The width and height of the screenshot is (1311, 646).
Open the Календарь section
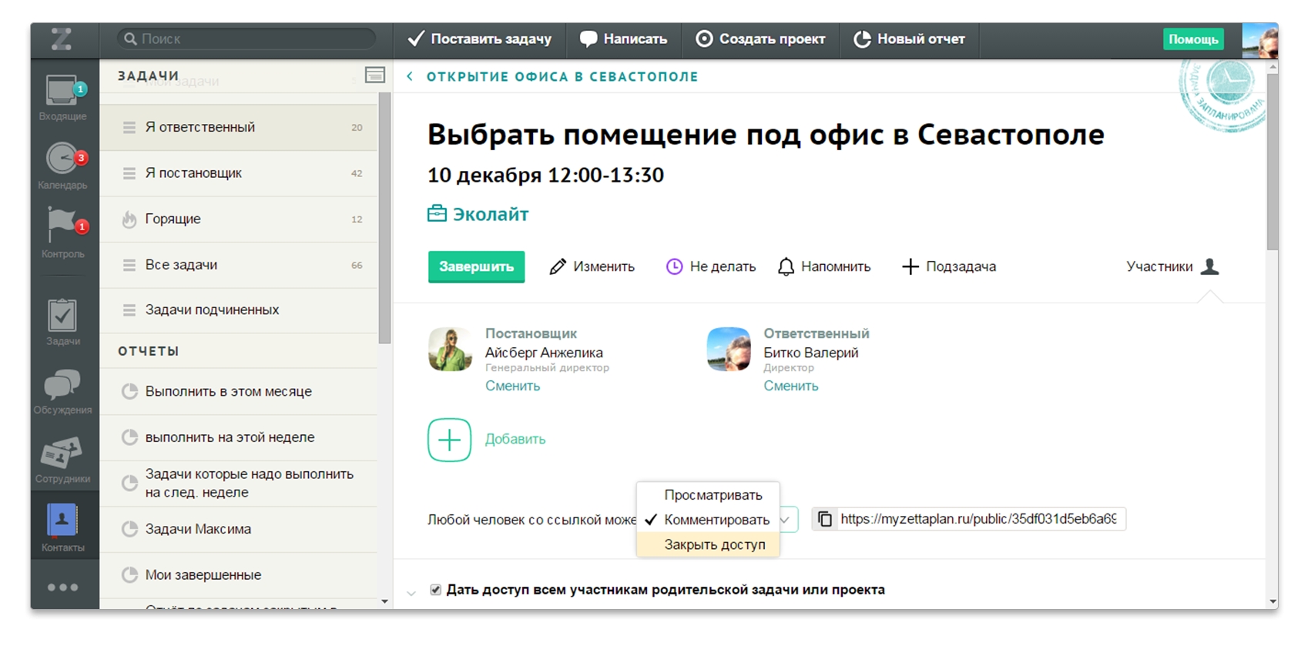point(63,166)
